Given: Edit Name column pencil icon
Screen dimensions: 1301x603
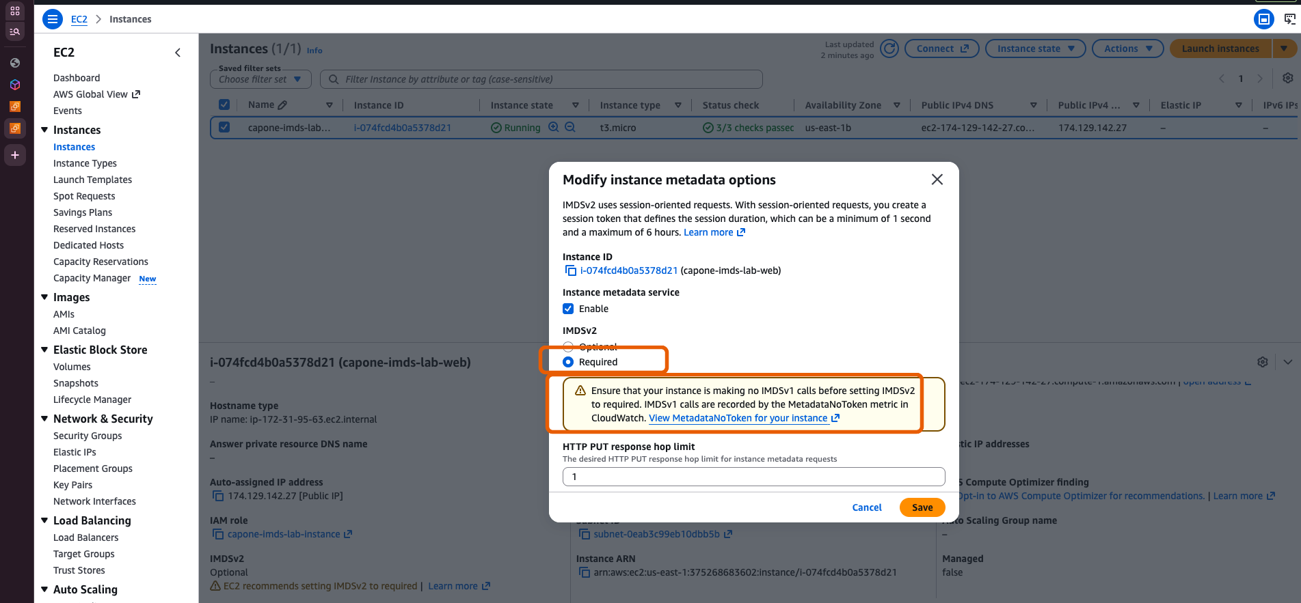Looking at the screenshot, I should 282,105.
